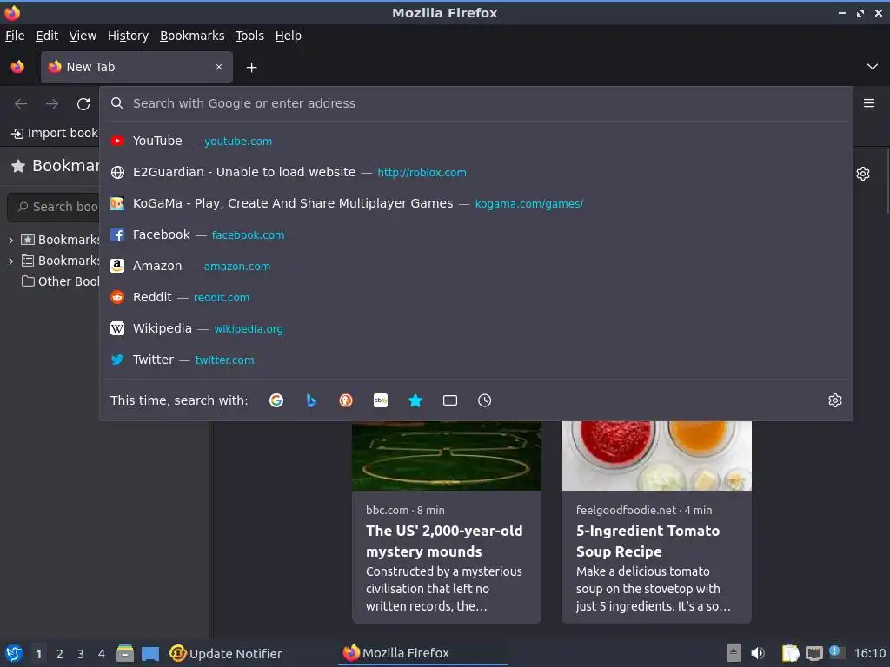Image resolution: width=890 pixels, height=667 pixels.
Task: Search history with the clock icon
Action: click(x=485, y=400)
